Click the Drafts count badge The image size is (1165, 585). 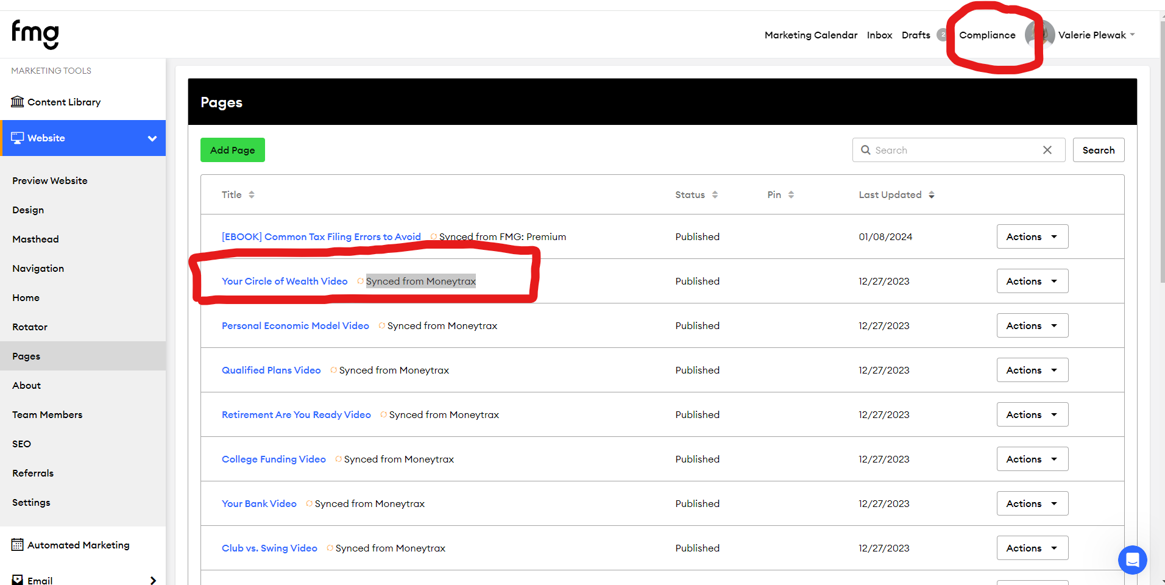(x=943, y=35)
